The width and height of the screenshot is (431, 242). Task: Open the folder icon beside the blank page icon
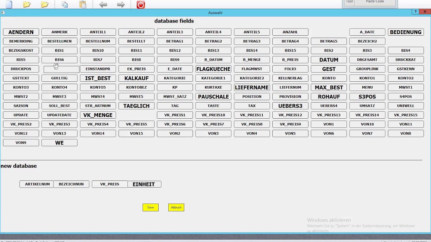click(x=27, y=4)
